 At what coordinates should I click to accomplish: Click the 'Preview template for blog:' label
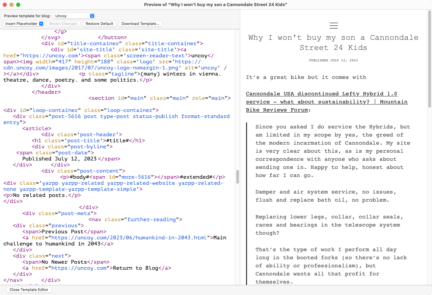[27, 16]
